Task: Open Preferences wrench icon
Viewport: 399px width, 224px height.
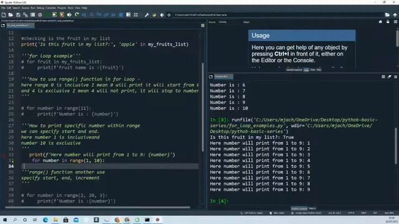Action: point(147,15)
